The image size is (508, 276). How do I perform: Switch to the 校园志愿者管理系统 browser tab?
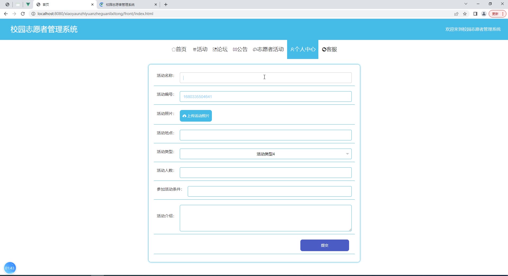tap(128, 4)
